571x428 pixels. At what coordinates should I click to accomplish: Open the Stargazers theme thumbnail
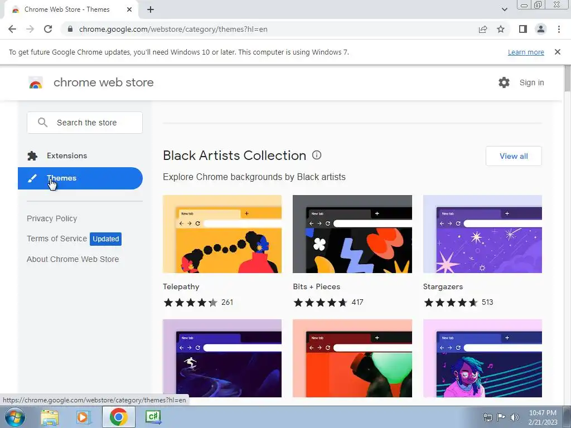click(x=482, y=234)
